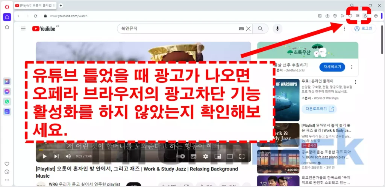Open WhatsApp in the Opera sidebar

[7, 102]
